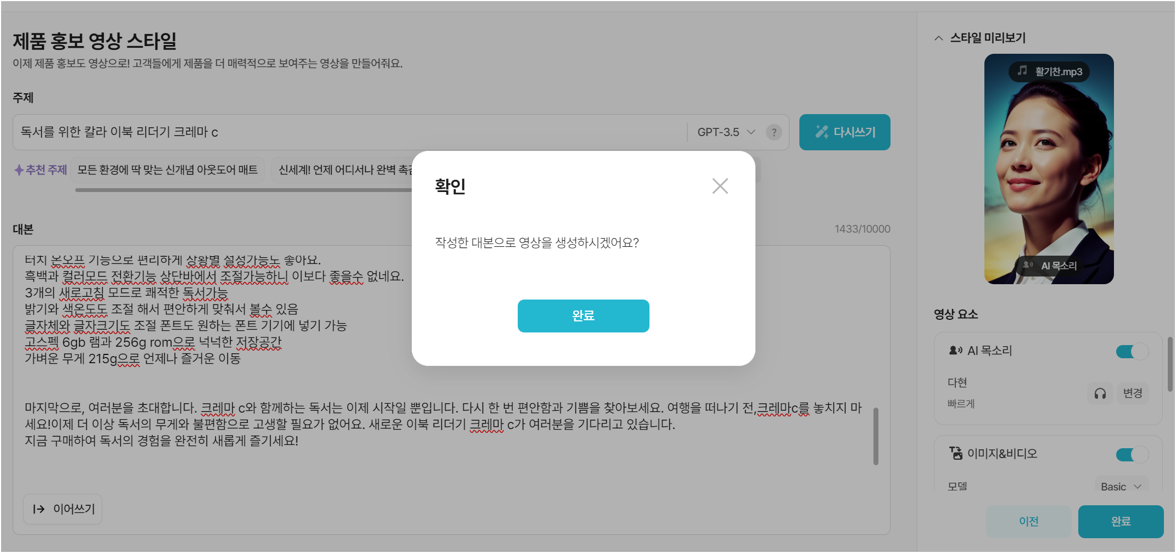Select suggested topic 모든 환경에 딱 맞는 신개념 아웃도어 매트
The height and width of the screenshot is (553, 1176).
(x=167, y=170)
